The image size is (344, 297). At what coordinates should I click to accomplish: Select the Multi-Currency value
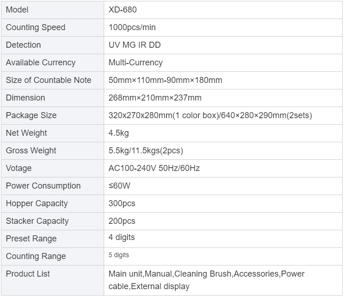pyautogui.click(x=136, y=63)
